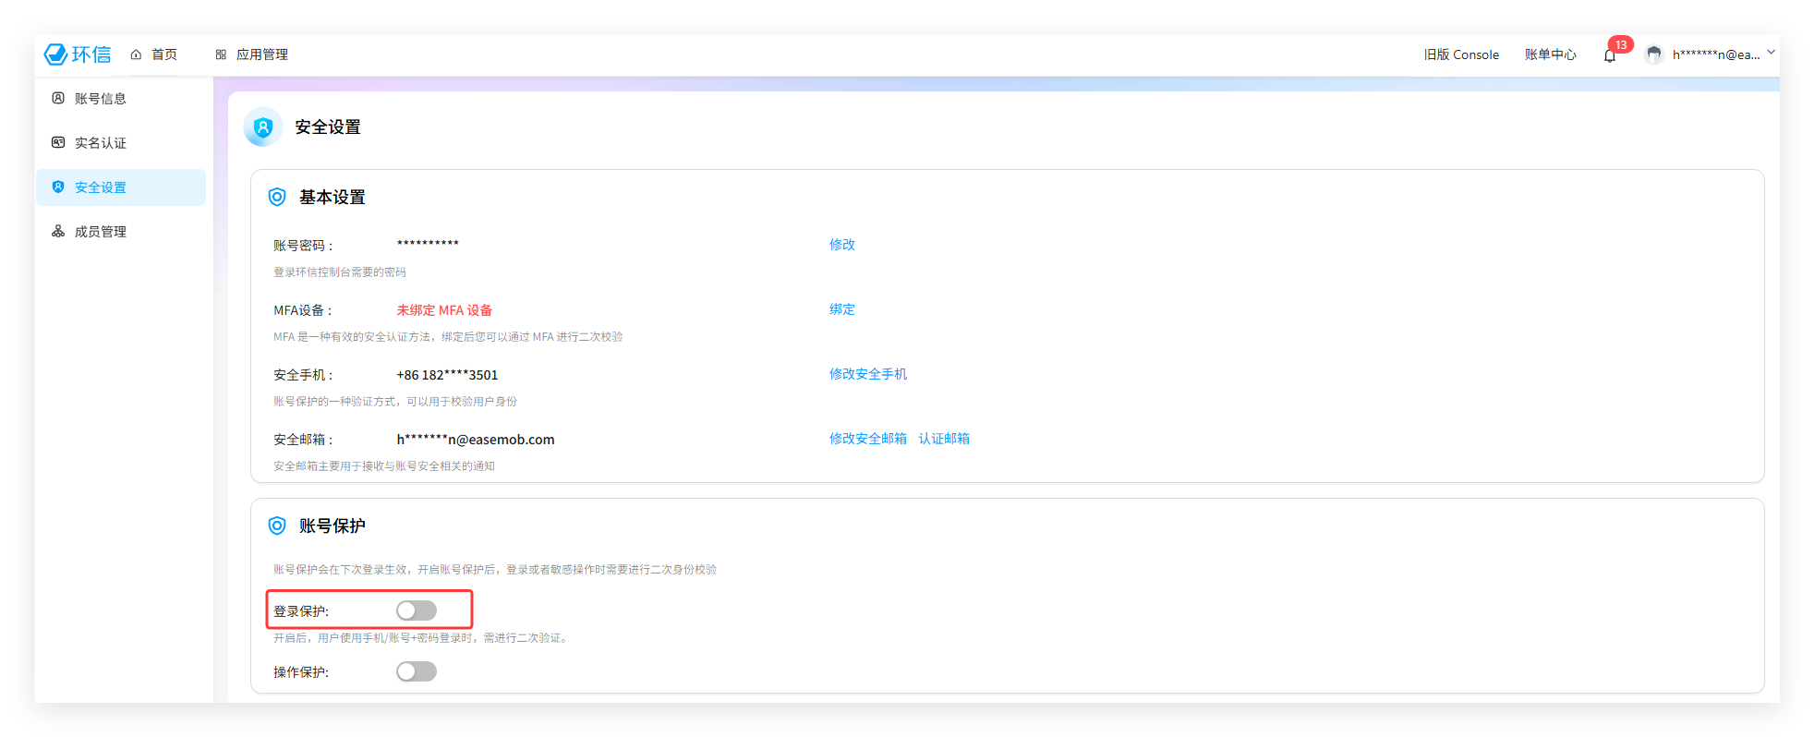Click the user avatar icon

[x=1654, y=54]
